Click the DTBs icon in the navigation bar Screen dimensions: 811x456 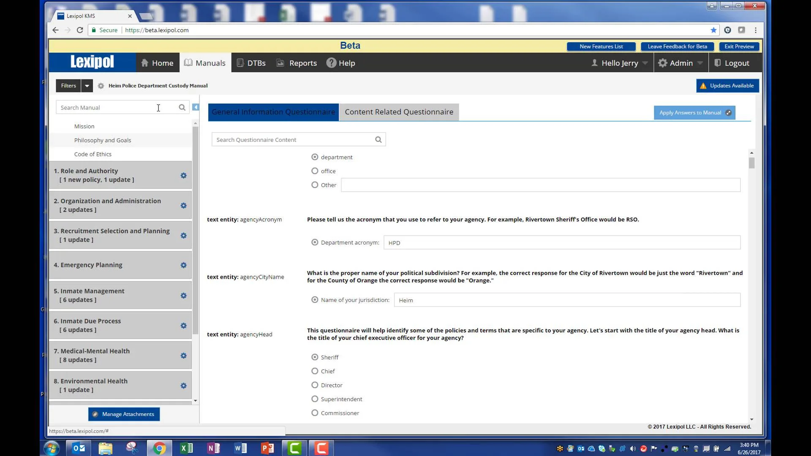click(239, 62)
